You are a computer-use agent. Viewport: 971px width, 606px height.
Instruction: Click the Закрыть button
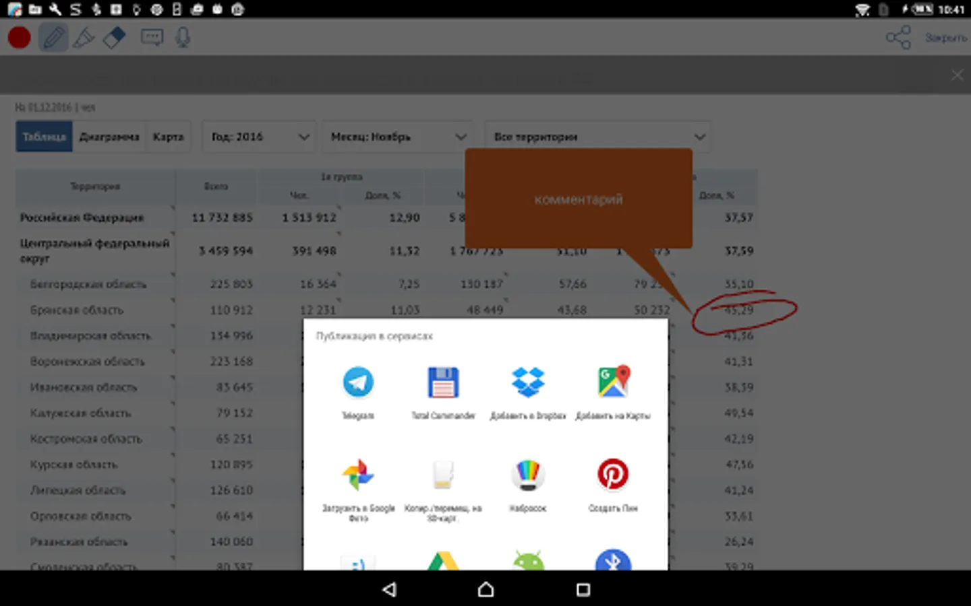coord(945,38)
